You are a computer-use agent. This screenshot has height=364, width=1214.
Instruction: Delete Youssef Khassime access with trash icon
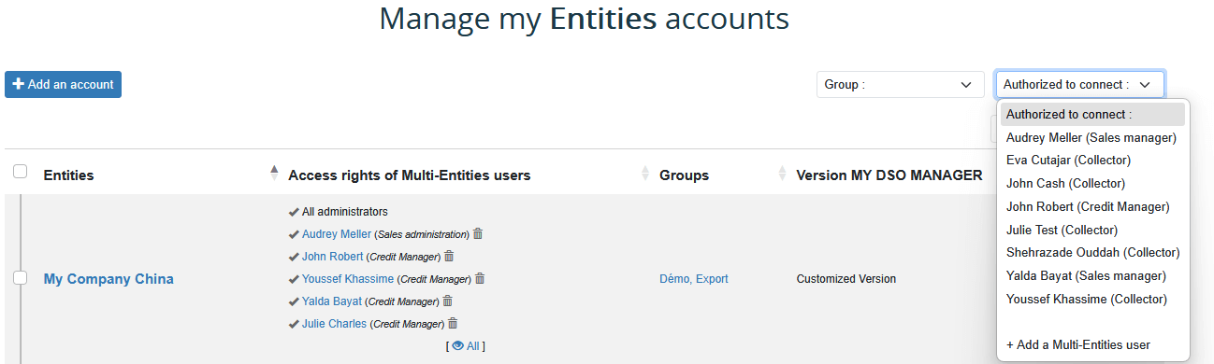click(x=480, y=278)
